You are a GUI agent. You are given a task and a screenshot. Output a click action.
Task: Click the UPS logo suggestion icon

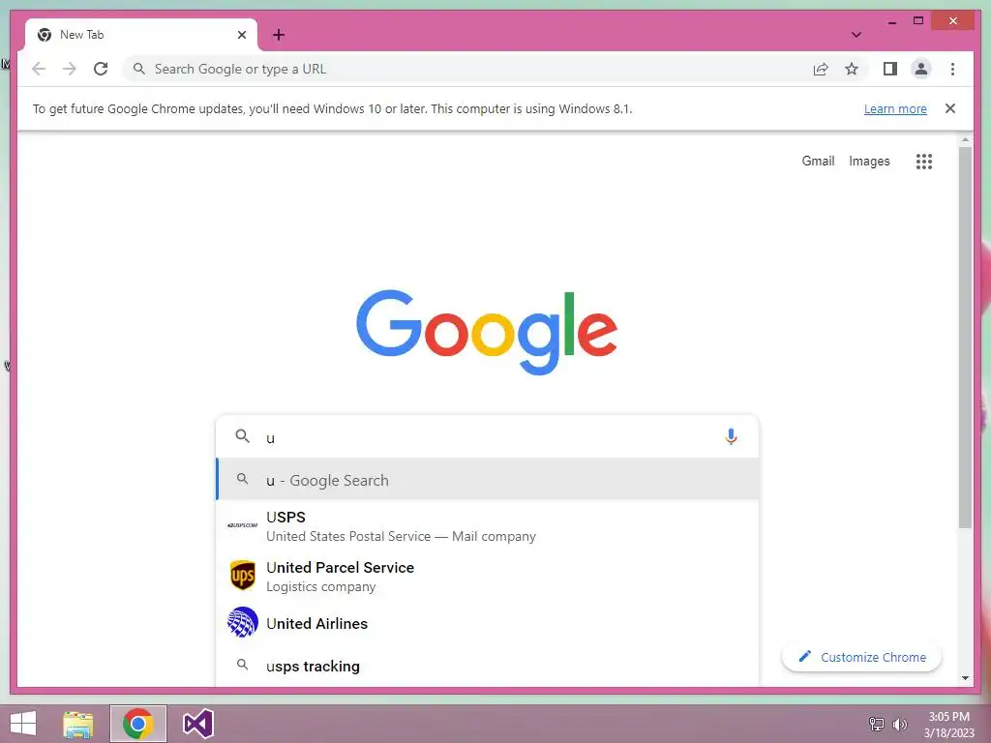(243, 576)
